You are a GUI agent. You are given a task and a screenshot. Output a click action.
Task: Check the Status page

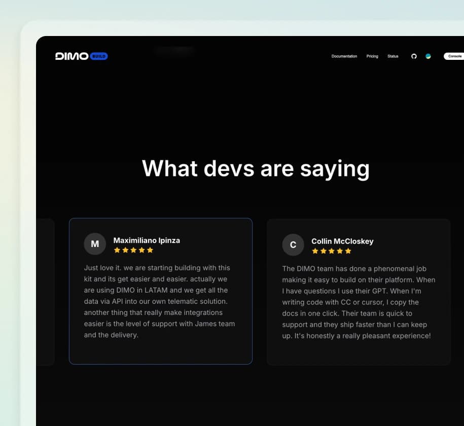click(x=393, y=56)
